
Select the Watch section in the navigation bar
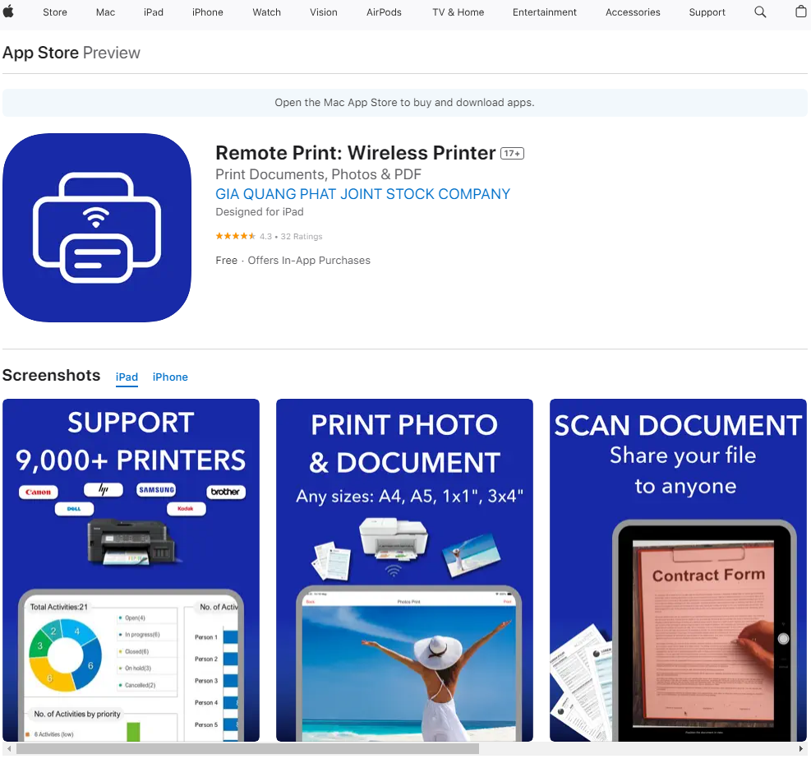pos(266,12)
